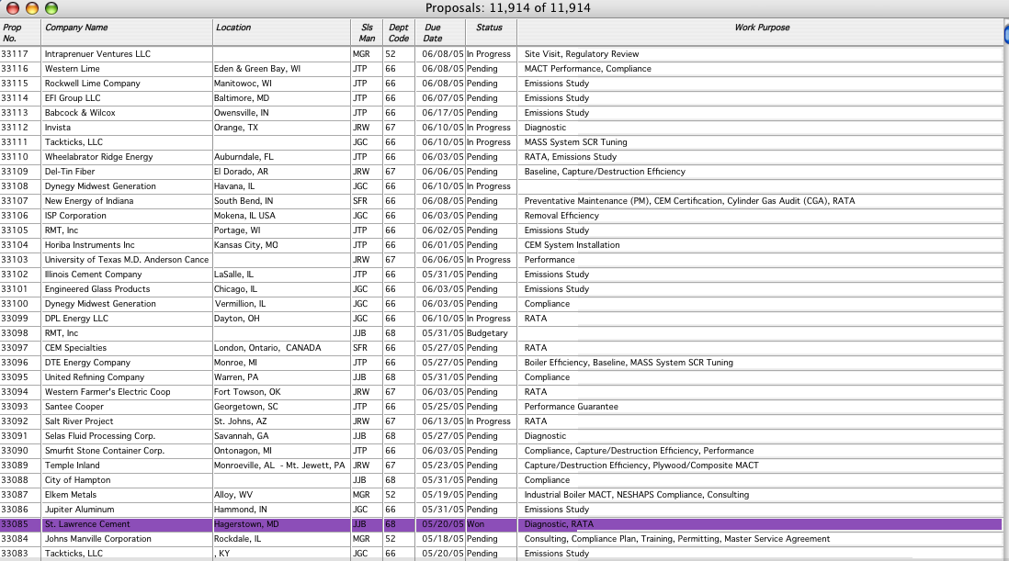The image size is (1009, 561).
Task: Click New Energy of Indiana
Action: click(x=89, y=201)
